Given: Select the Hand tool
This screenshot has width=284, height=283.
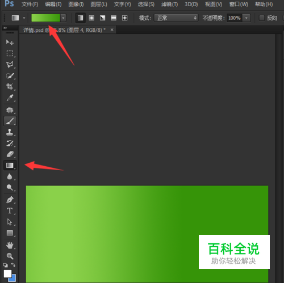Looking at the screenshot, I should pos(10,245).
